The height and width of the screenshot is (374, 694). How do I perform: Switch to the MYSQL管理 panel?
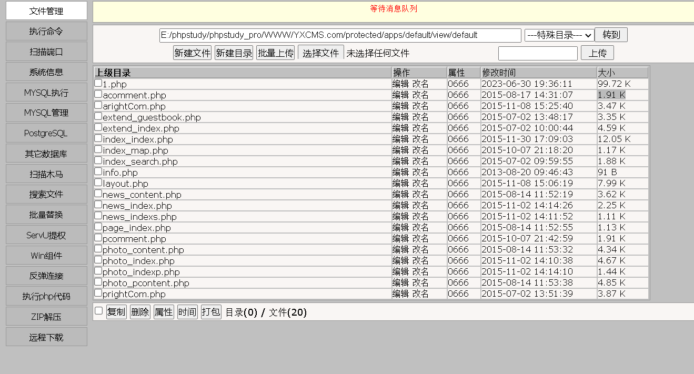coord(46,113)
